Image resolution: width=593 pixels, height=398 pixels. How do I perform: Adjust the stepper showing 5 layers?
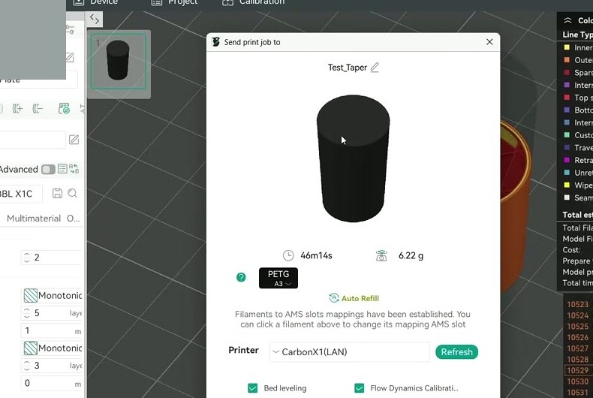[x=26, y=313]
